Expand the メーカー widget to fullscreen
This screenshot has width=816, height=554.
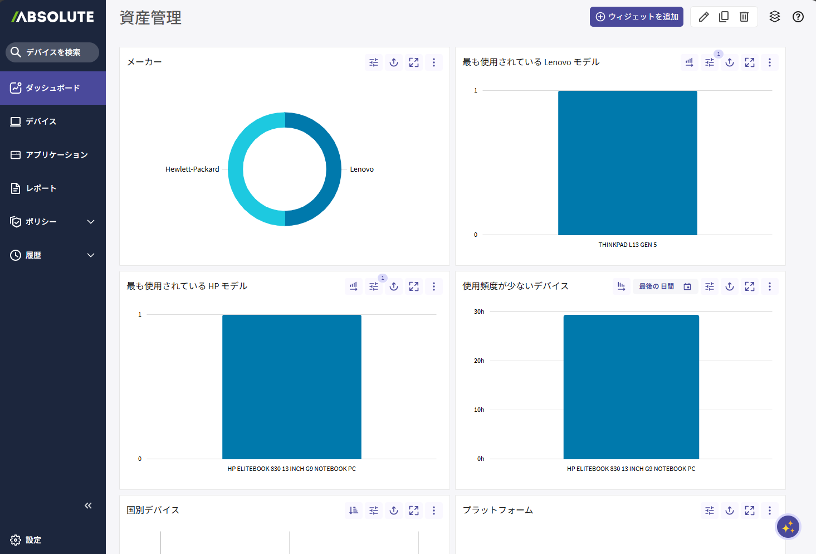(413, 62)
